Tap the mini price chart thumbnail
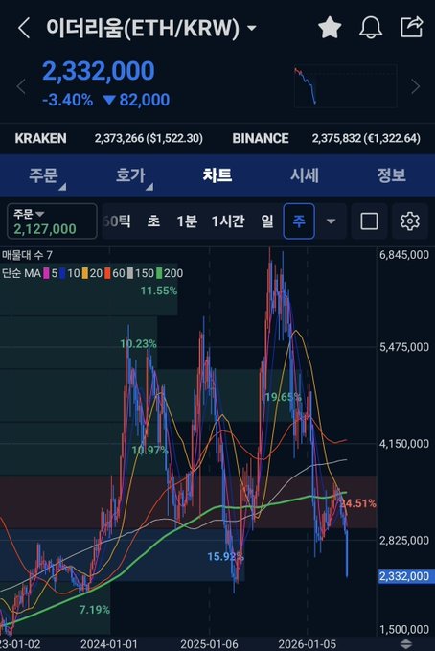Image resolution: width=435 pixels, height=651 pixels. pos(345,86)
